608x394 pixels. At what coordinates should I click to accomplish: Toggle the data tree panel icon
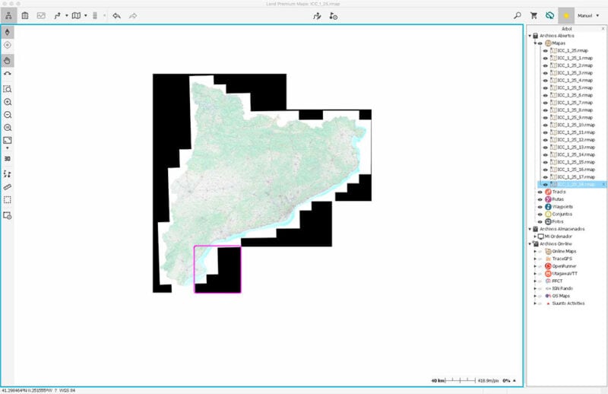point(8,16)
